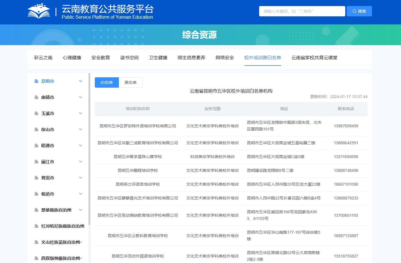401x263 pixels.
Task: Click the building icon beside 曲靖市
Action: pyautogui.click(x=36, y=97)
